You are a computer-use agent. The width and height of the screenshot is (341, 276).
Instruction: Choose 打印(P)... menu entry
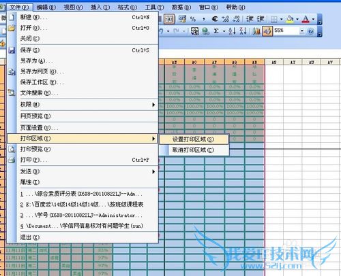tap(83, 160)
